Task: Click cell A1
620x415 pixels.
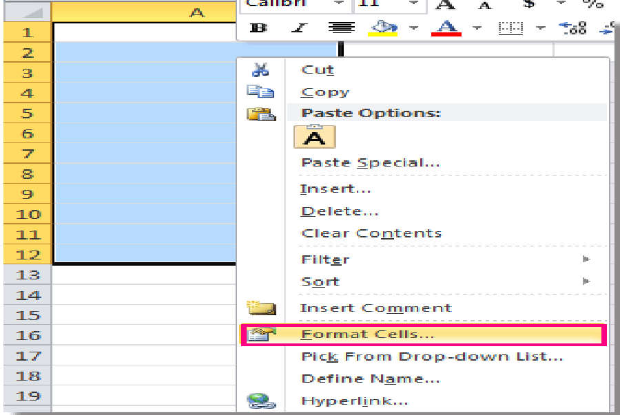Action: click(145, 32)
